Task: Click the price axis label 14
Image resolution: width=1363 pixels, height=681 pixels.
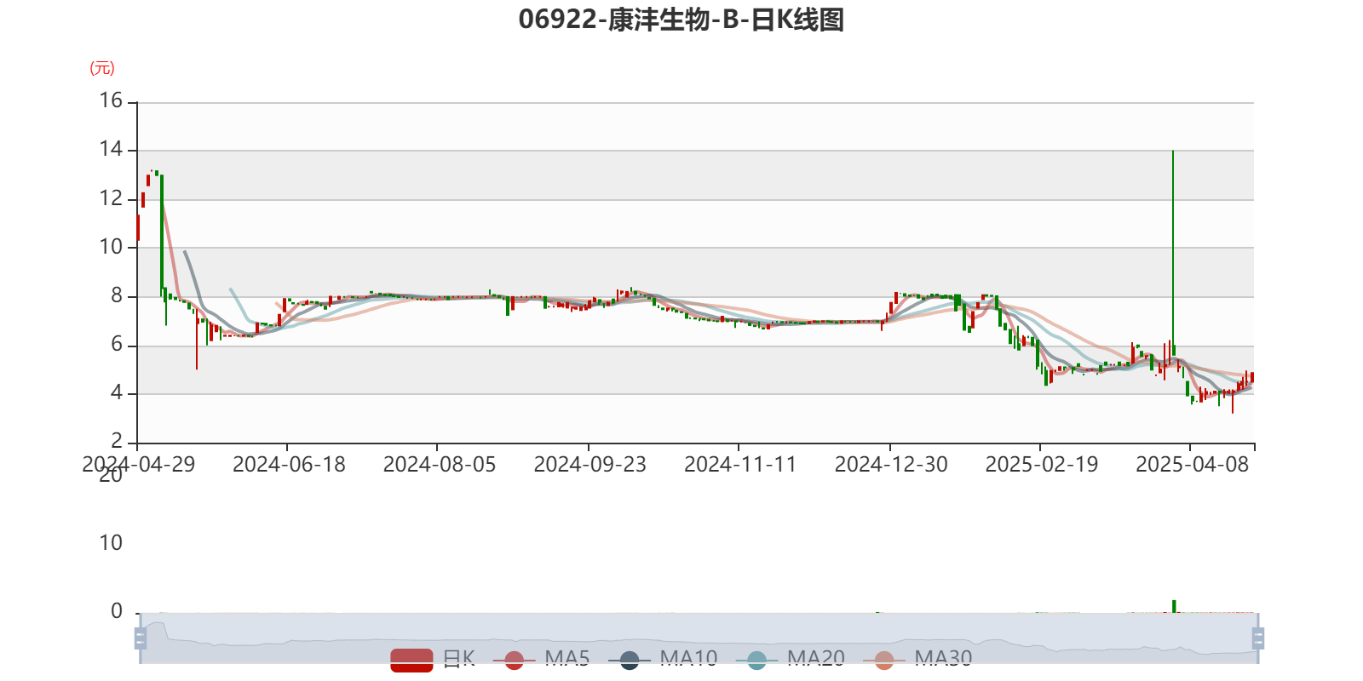Action: 111,149
